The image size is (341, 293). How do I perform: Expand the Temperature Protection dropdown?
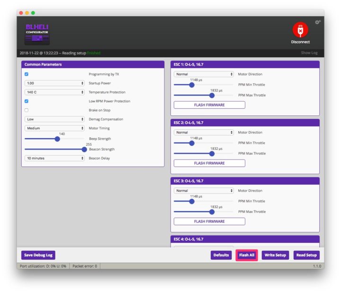point(54,92)
